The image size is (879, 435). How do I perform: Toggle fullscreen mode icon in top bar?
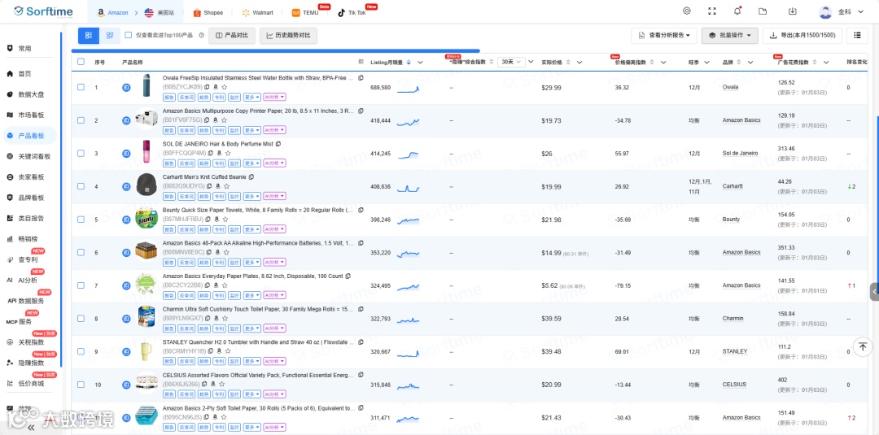pos(712,11)
